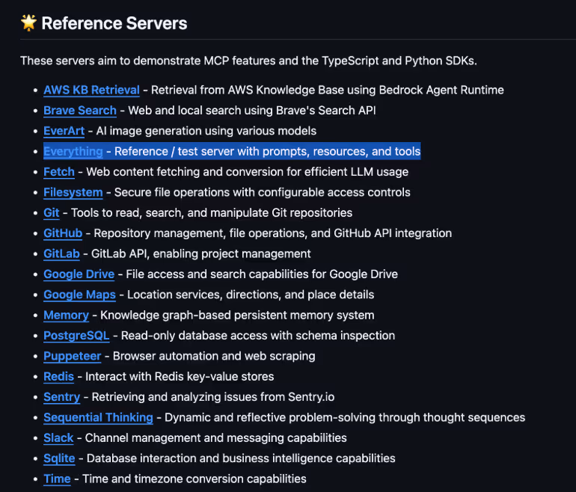Open the AWS KB Retrieval link

click(x=91, y=90)
